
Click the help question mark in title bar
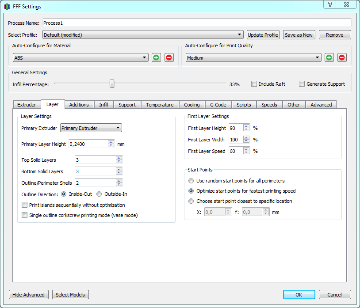[x=330, y=5]
